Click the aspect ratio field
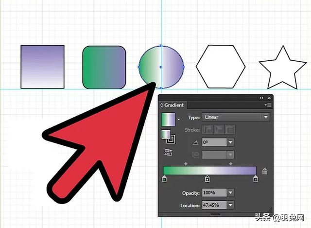This screenshot has height=228, width=311. coord(214,155)
